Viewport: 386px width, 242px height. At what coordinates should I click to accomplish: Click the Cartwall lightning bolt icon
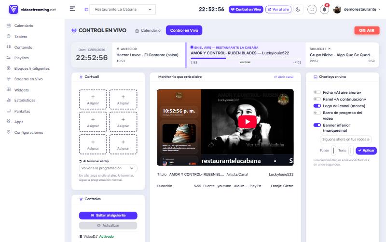tap(81, 77)
